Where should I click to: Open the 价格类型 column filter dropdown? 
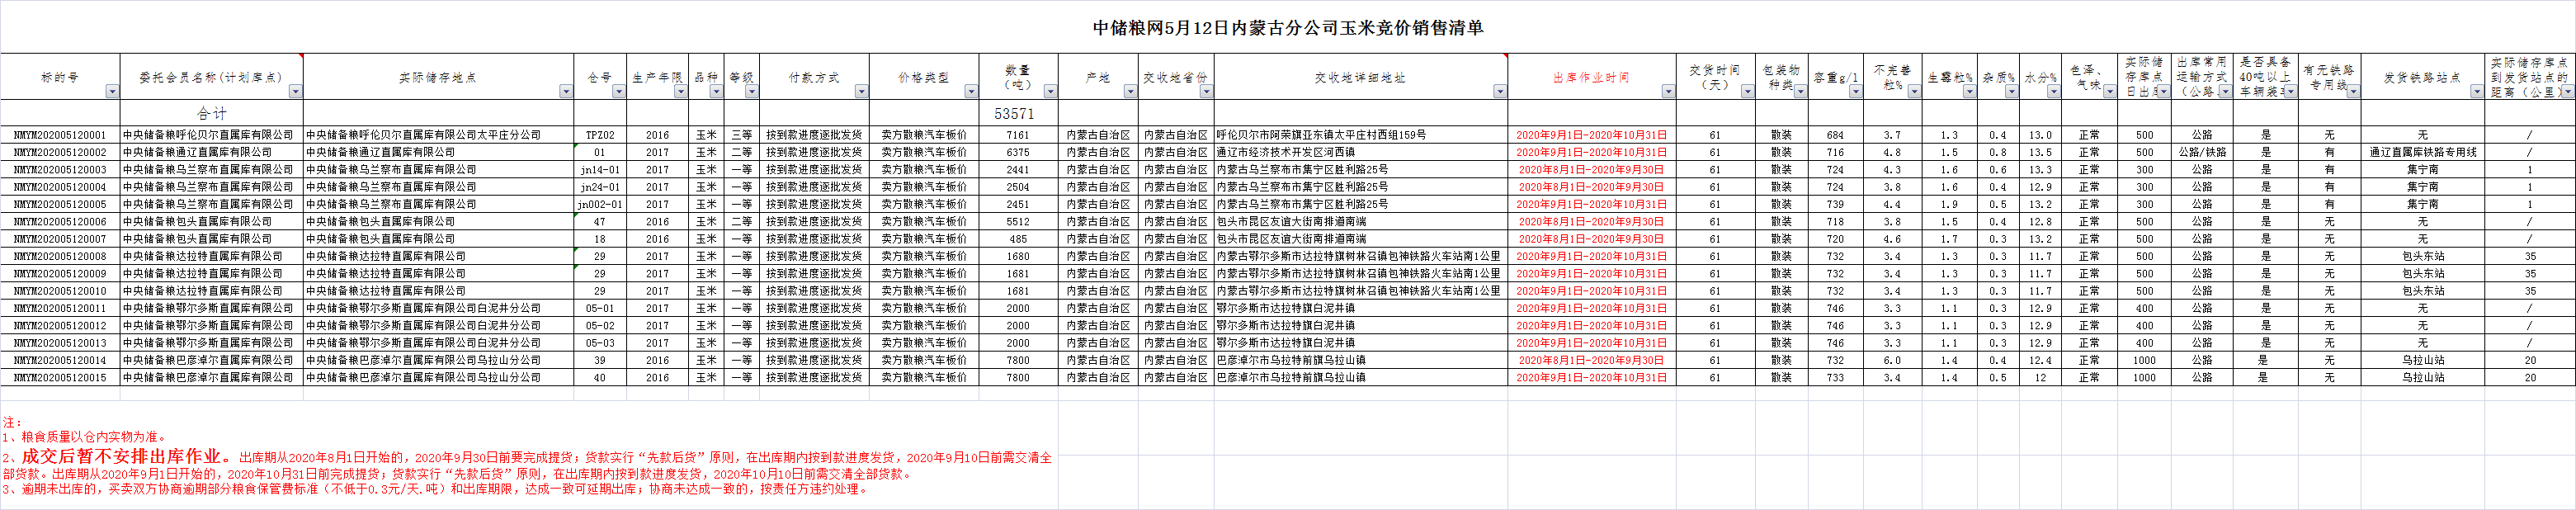pyautogui.click(x=970, y=92)
